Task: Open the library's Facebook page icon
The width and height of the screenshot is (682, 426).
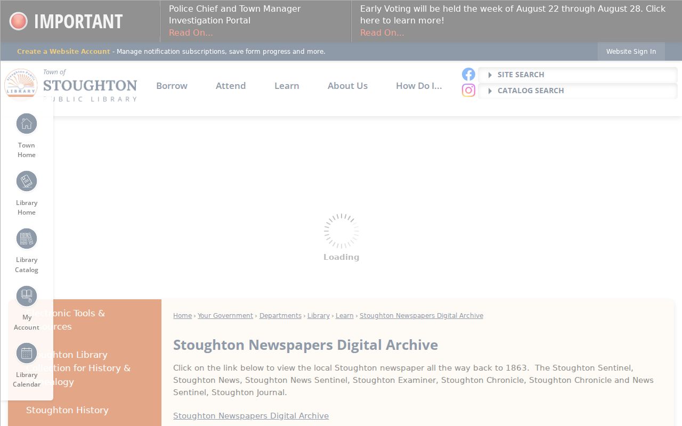Action: coord(468,75)
